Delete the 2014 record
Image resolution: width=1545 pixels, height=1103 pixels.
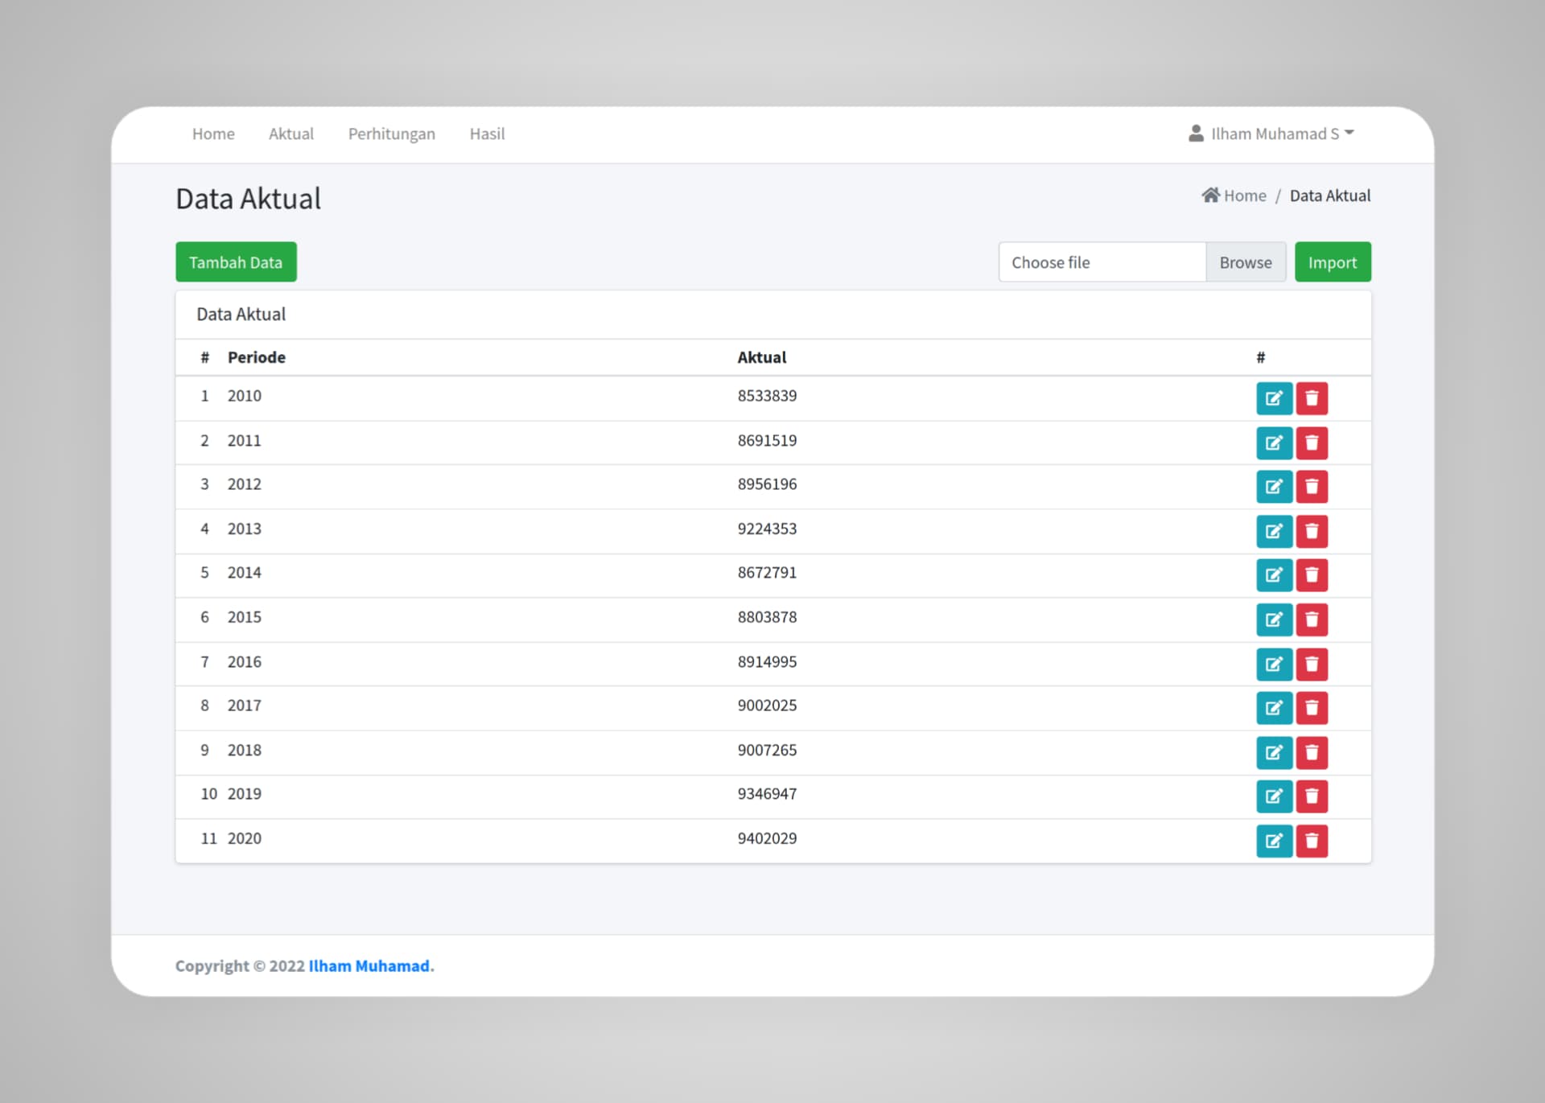[1312, 575]
